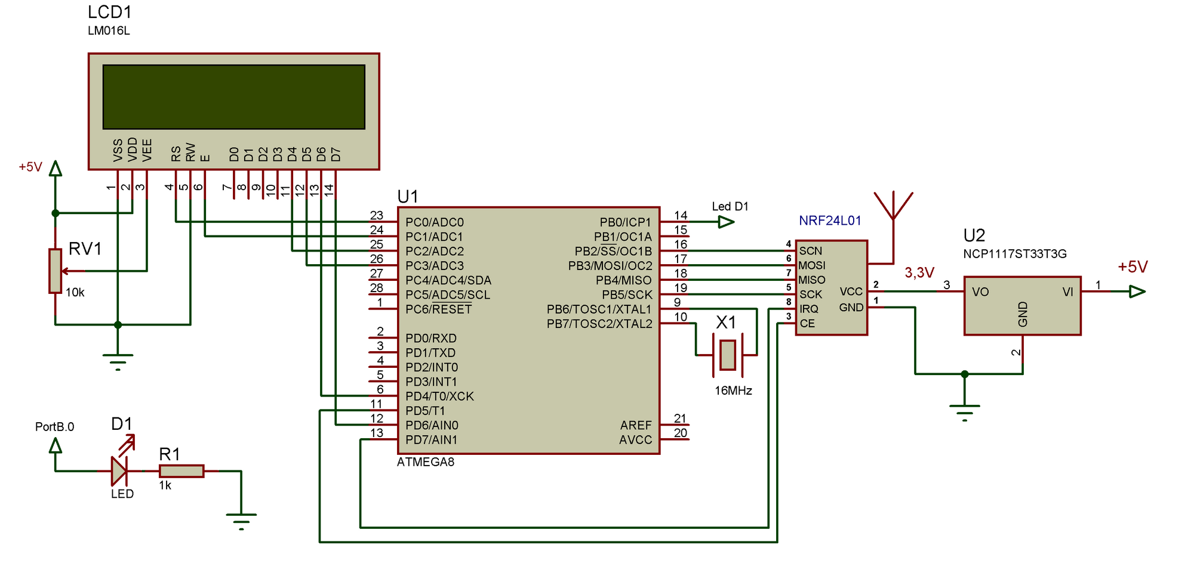Click the ground symbol below regulator U2
The image size is (1194, 567).
(965, 413)
